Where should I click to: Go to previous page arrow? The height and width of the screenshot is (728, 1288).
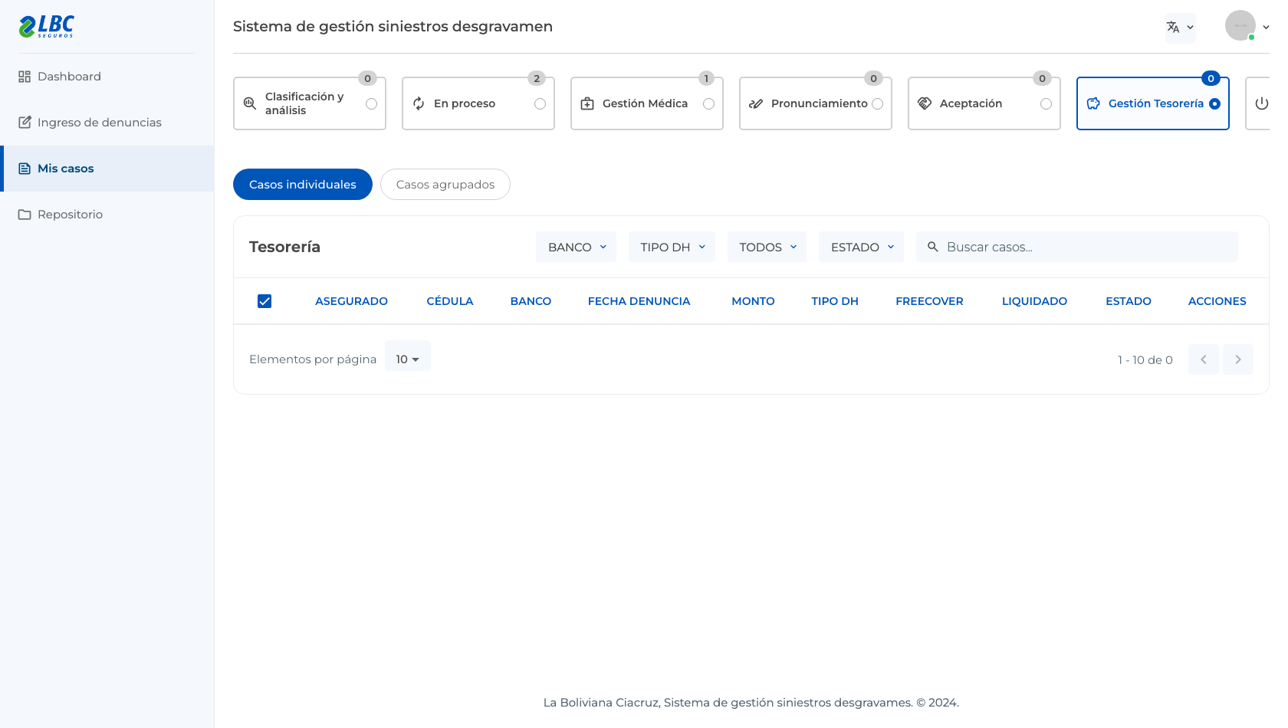pos(1204,359)
